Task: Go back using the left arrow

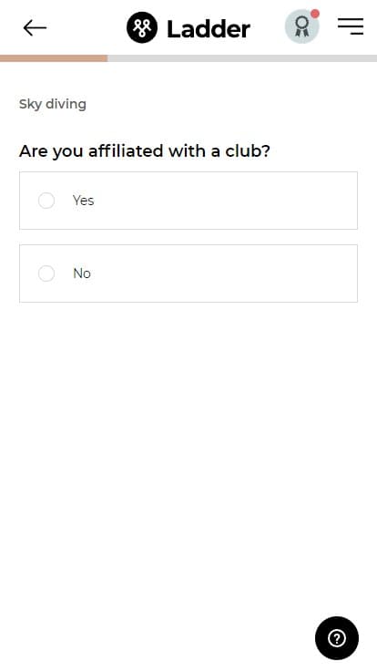Action: pos(35,28)
